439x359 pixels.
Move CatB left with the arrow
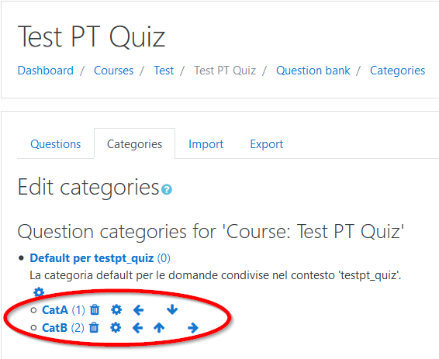137,327
